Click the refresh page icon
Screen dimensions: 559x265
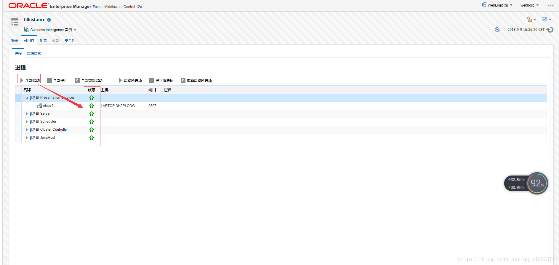point(550,30)
